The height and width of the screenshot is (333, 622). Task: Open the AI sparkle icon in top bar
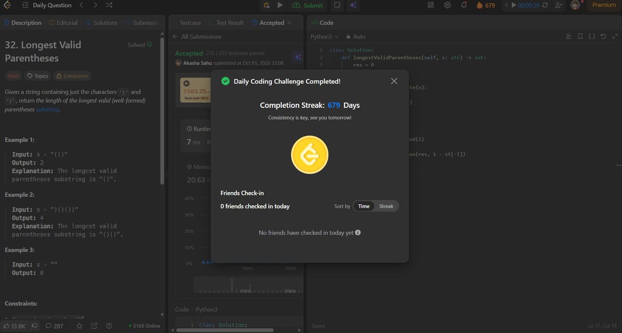tap(353, 5)
